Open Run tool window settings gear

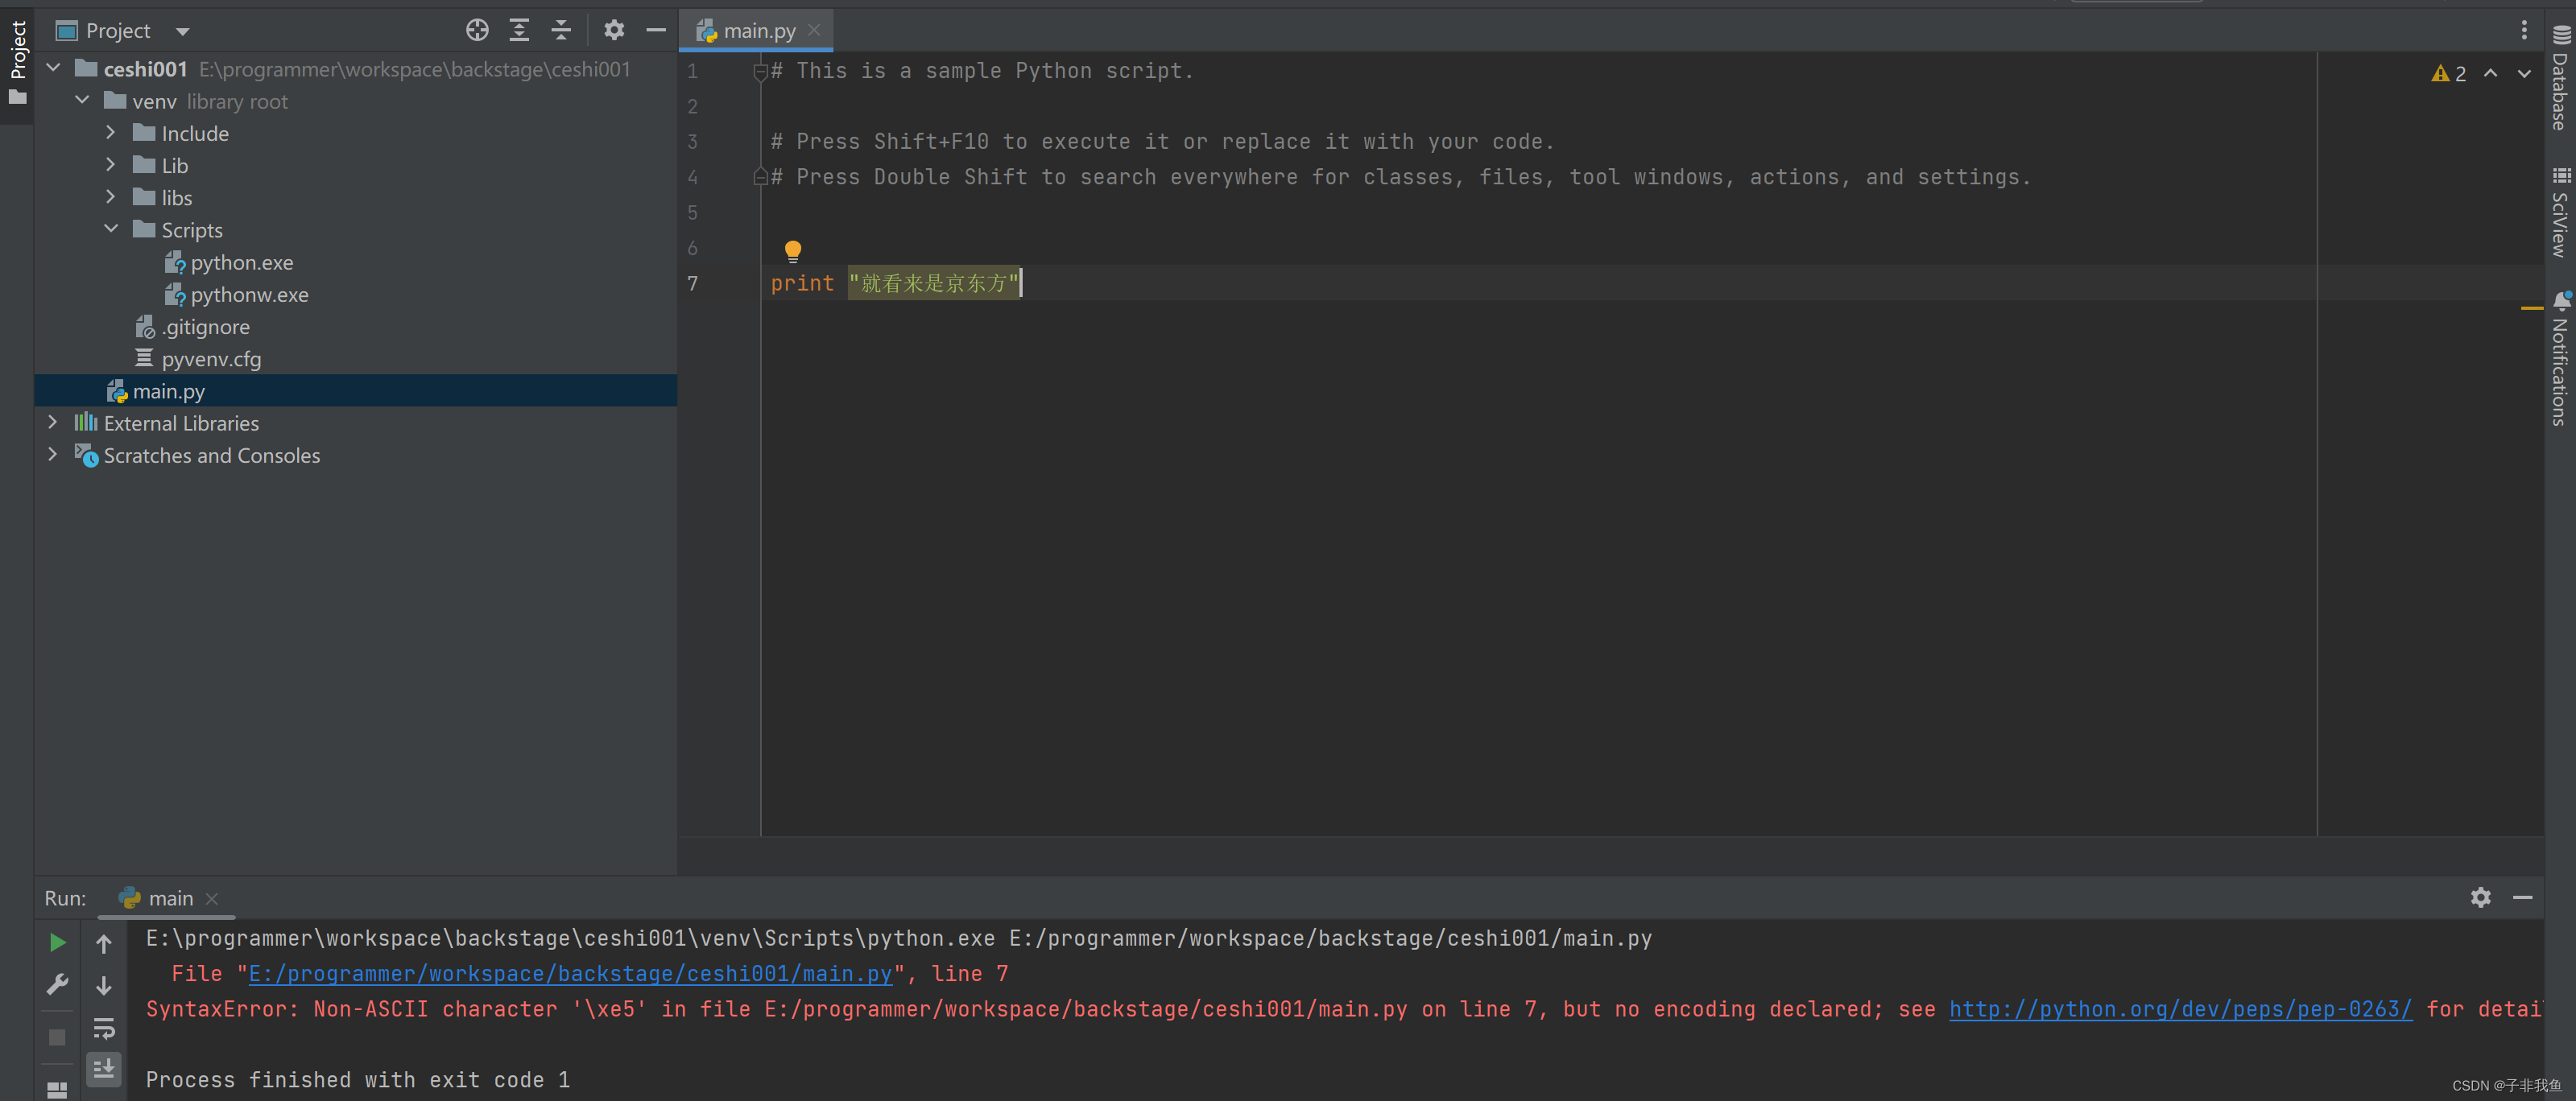[x=2481, y=898]
